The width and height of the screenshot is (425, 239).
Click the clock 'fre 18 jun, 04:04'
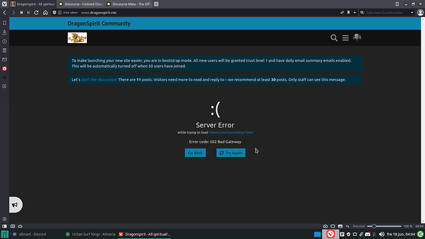[401, 234]
